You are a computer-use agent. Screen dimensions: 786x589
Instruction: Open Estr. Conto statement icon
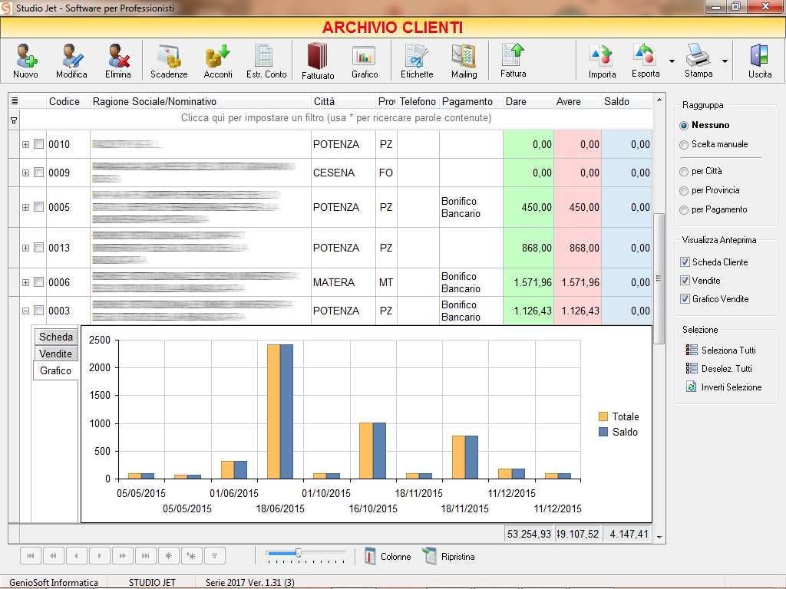(x=264, y=56)
